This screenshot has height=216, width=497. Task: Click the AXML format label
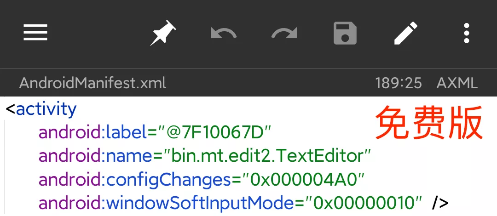coord(457,83)
